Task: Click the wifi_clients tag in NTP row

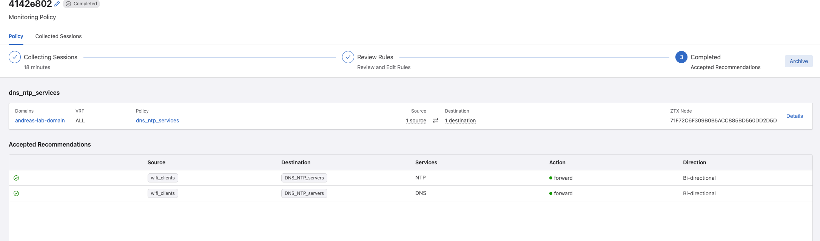Action: coord(163,178)
